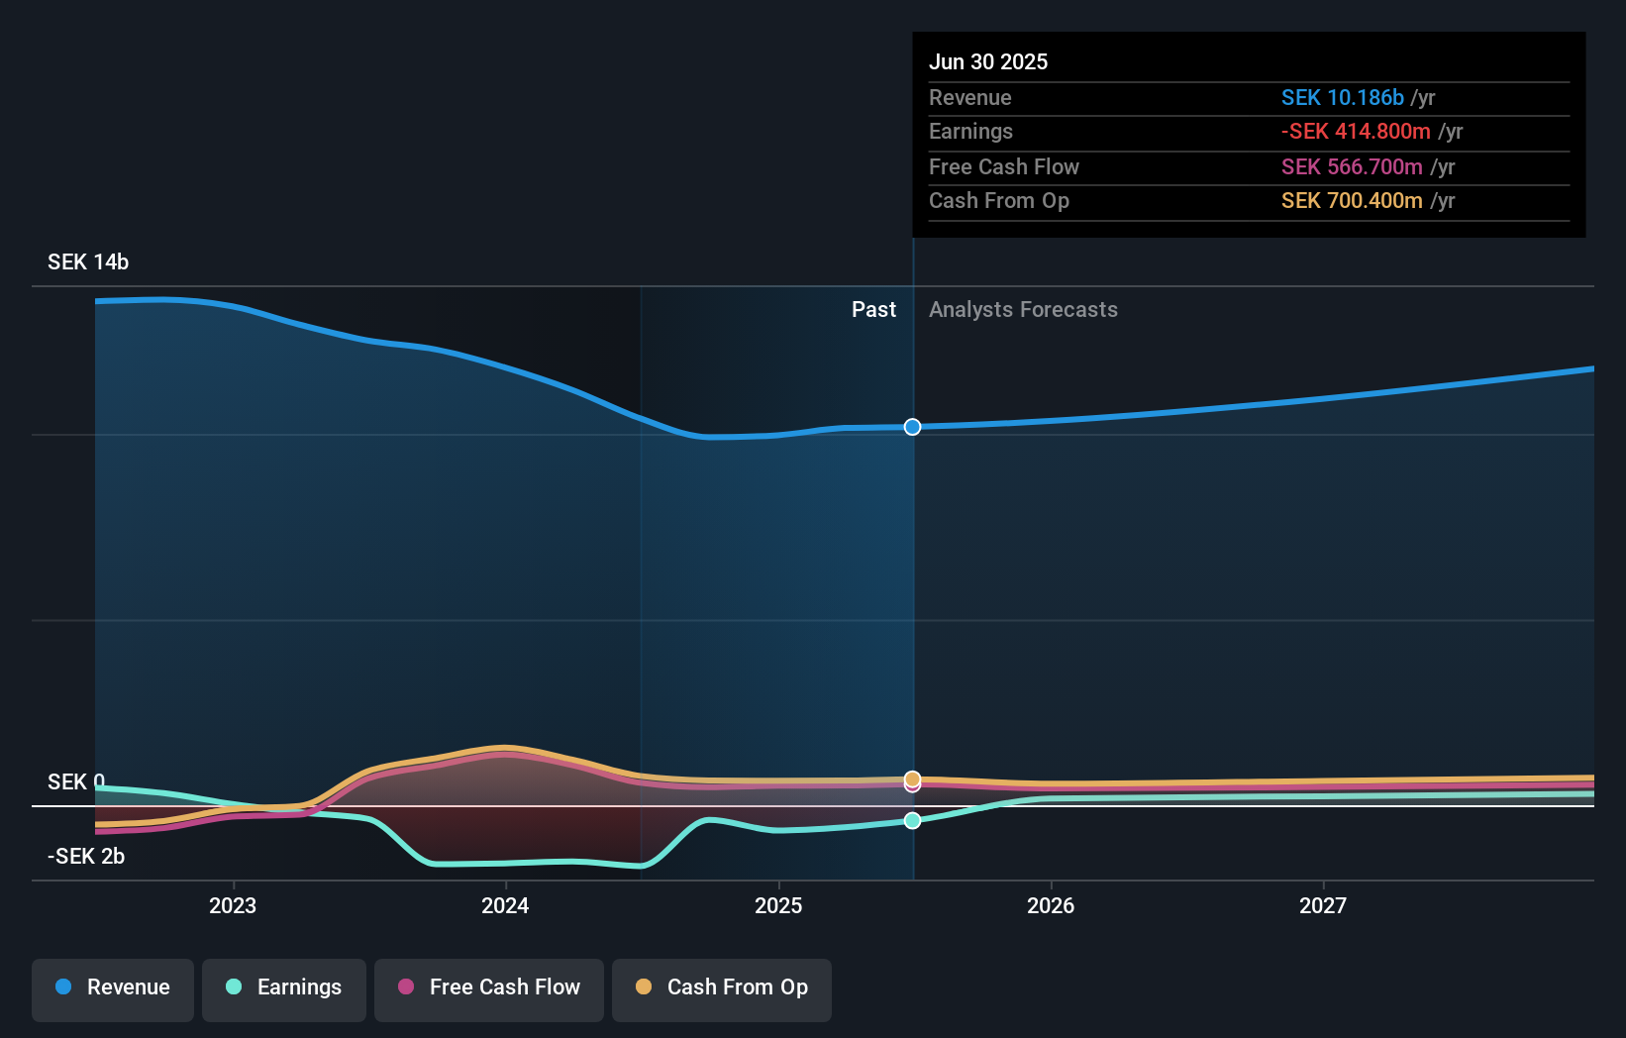Click the 2026 label on the time axis
The image size is (1626, 1038).
(x=1052, y=905)
